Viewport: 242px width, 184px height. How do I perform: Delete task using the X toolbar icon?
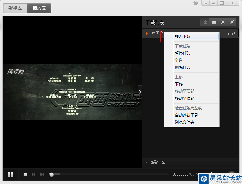coord(223,22)
